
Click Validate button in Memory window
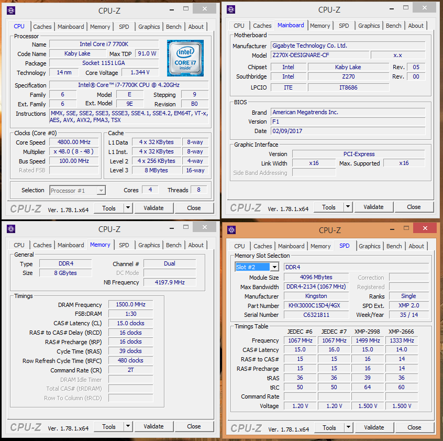pyautogui.click(x=153, y=426)
